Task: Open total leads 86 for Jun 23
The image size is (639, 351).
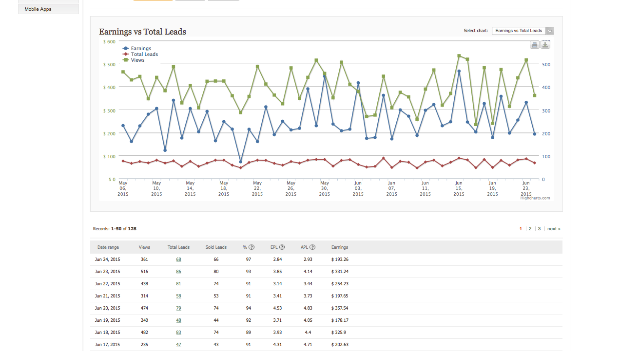Action: tap(178, 272)
